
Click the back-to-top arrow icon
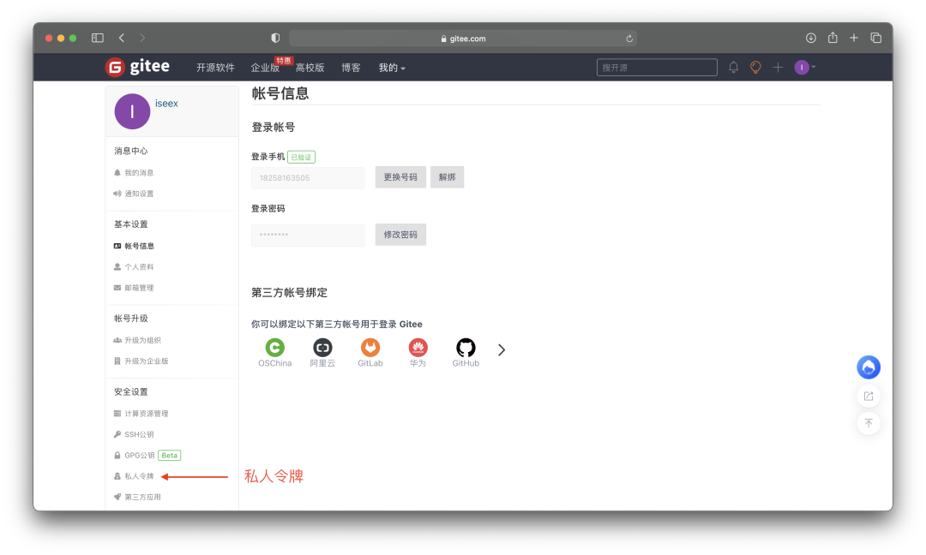point(868,423)
